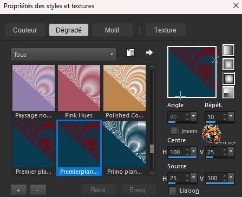Viewport: 242px width, 197px height.
Task: Switch to the Couleur tab
Action: [25, 30]
